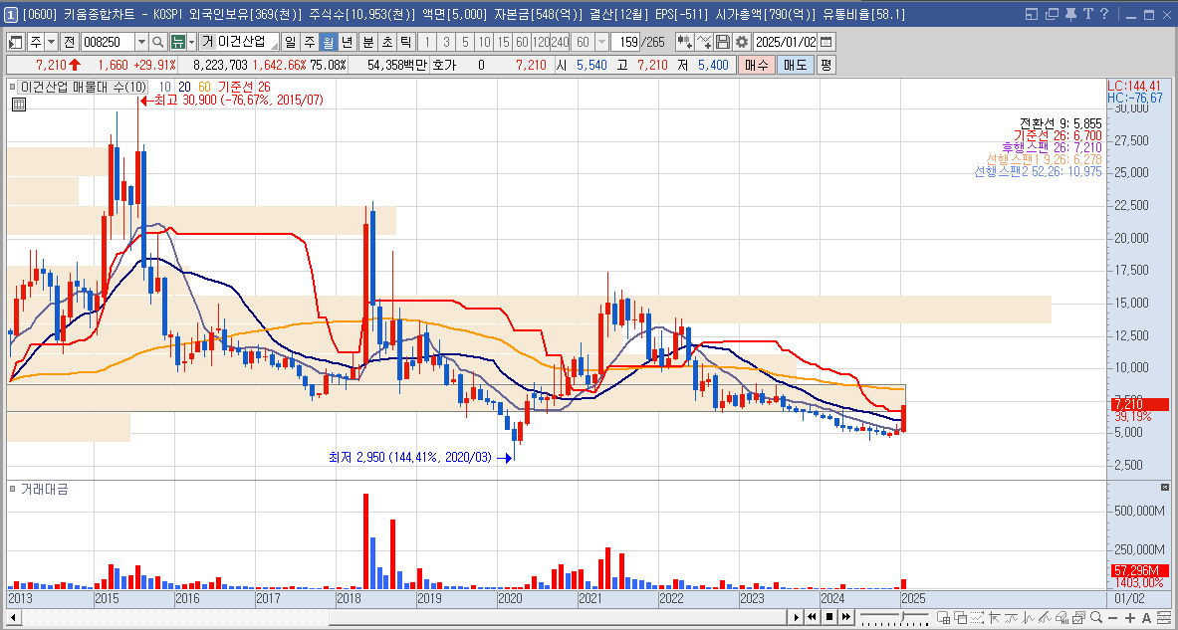
Task: Select yearly chart period 년
Action: pyautogui.click(x=347, y=42)
